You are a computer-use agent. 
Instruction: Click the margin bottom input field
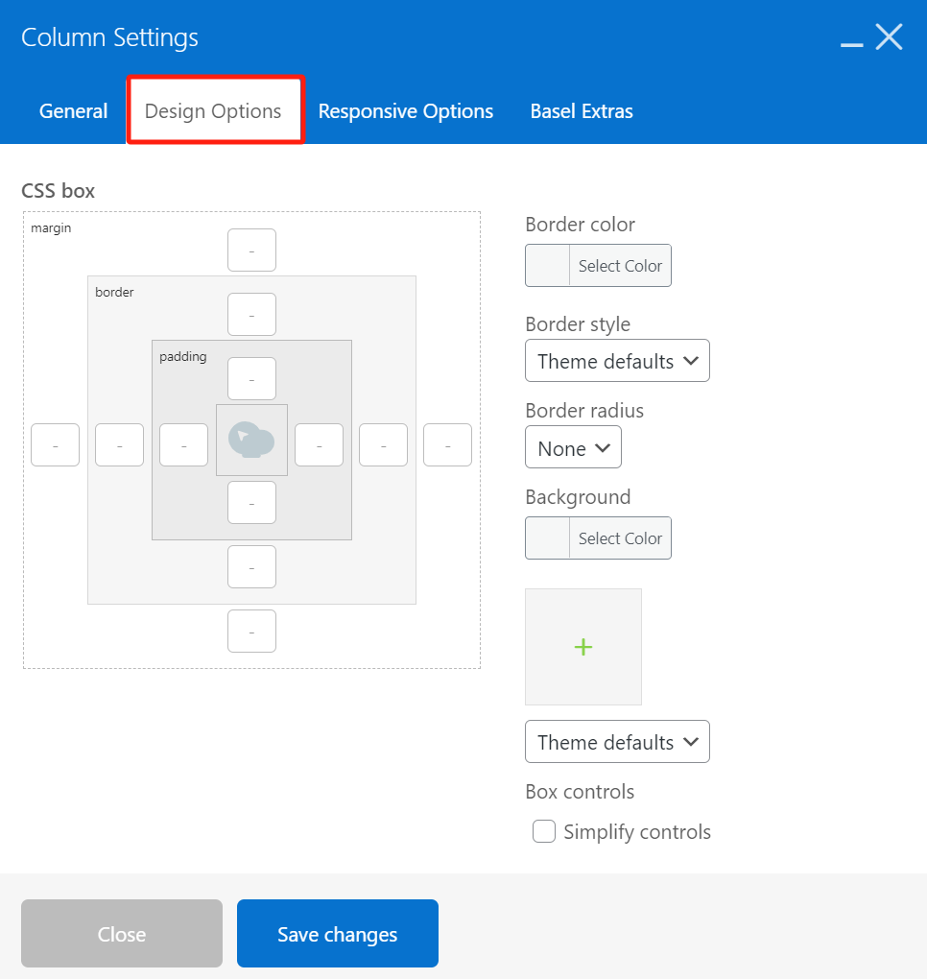coord(251,632)
